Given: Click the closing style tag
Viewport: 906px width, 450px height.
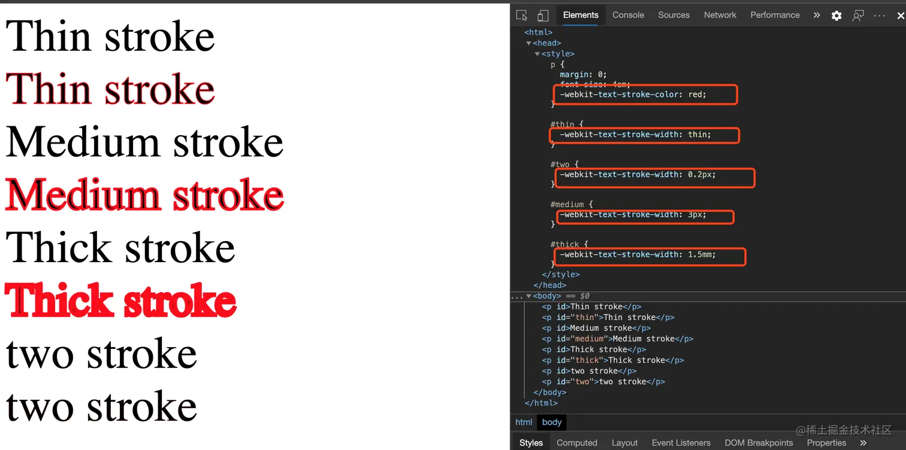Looking at the screenshot, I should [x=561, y=275].
